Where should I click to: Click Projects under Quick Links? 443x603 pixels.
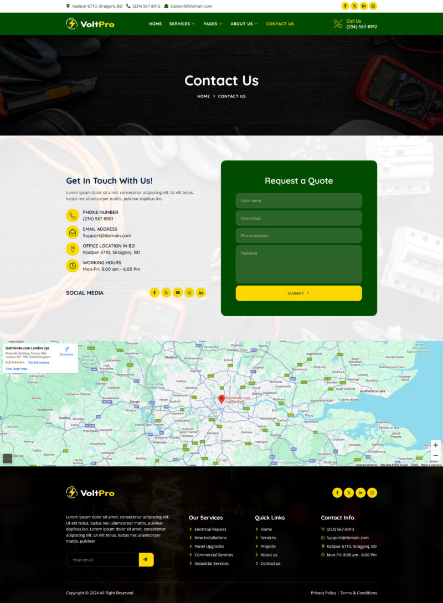[x=268, y=546]
